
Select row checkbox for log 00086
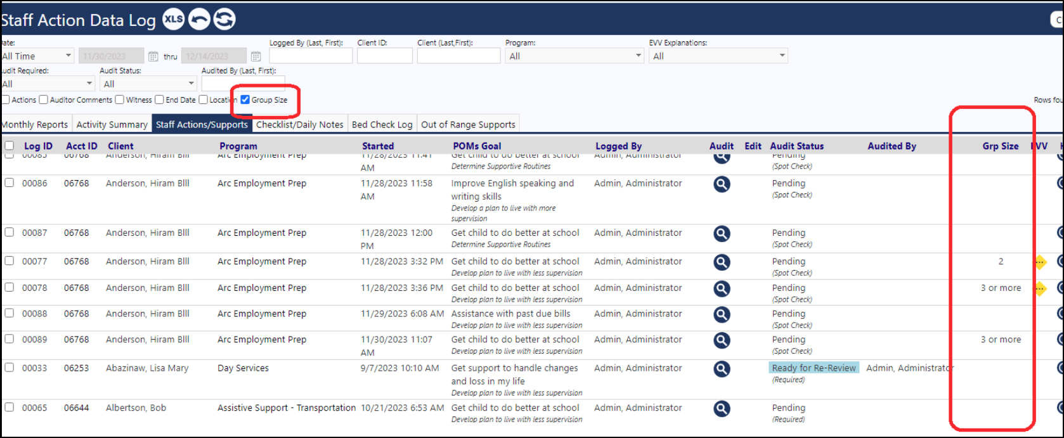pyautogui.click(x=9, y=183)
